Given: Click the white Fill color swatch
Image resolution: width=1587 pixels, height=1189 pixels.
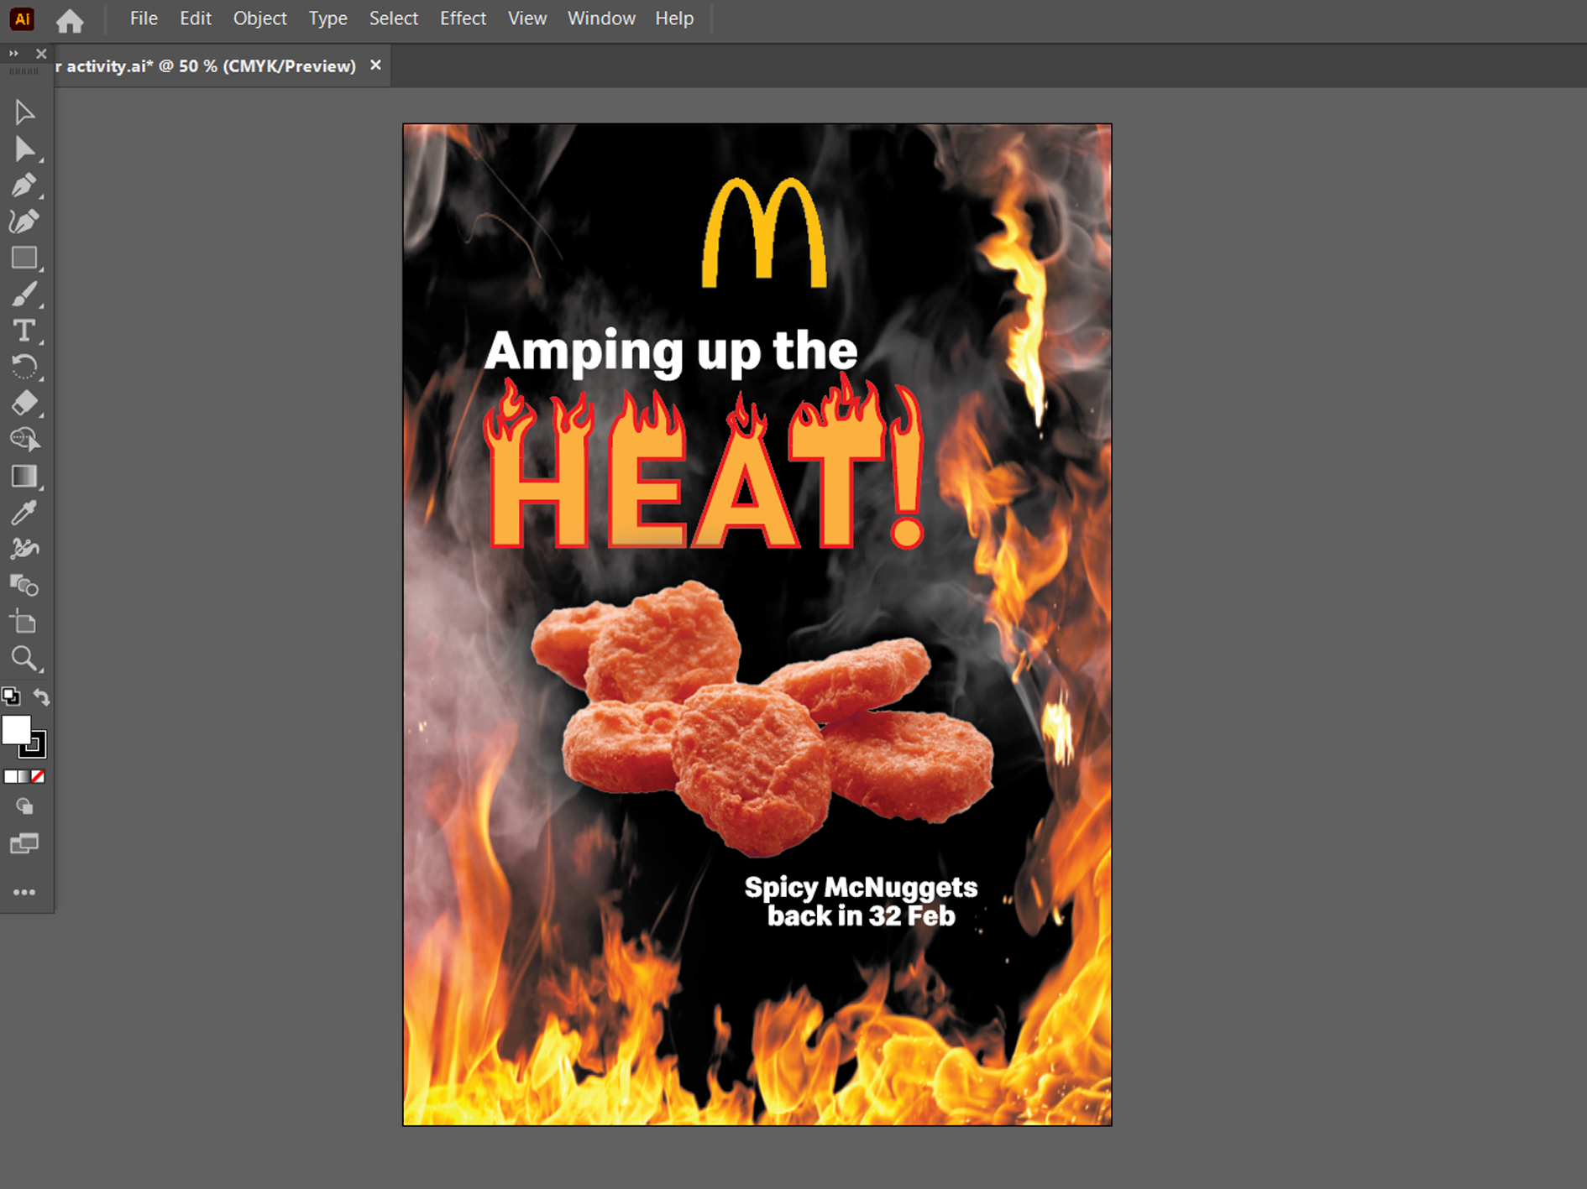Looking at the screenshot, I should (x=16, y=729).
